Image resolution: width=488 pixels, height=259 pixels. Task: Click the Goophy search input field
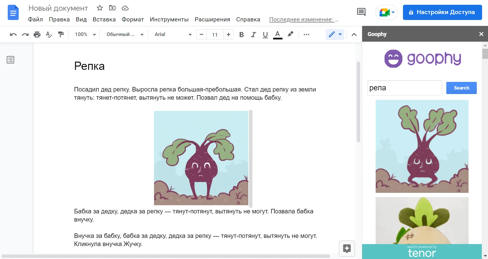(404, 88)
